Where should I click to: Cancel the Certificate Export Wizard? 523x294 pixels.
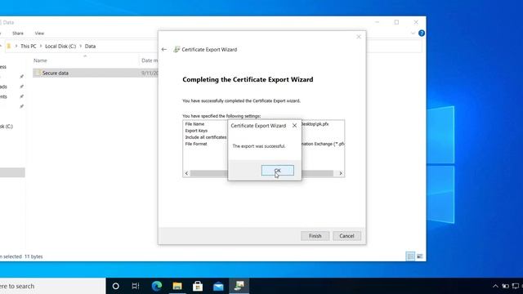(x=346, y=236)
